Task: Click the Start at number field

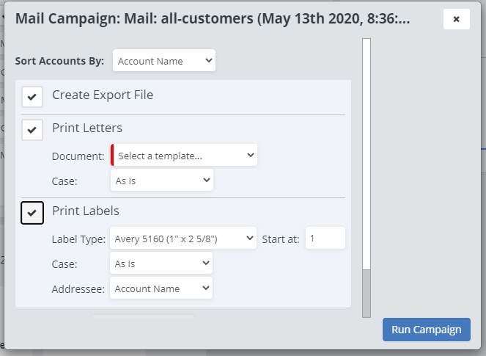Action: [325, 239]
